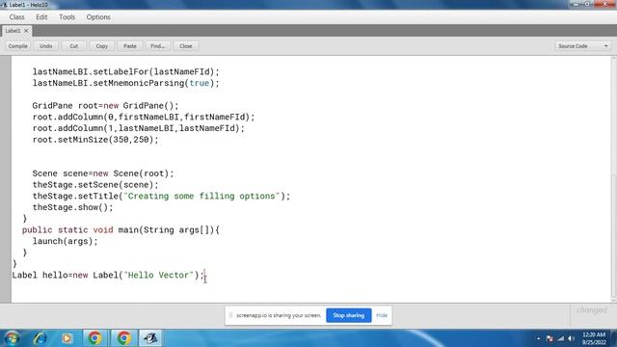Click the 'root.addColumn(0,firstNameLBI,firstNameFId);' line
This screenshot has width=617, height=347.
coord(144,117)
